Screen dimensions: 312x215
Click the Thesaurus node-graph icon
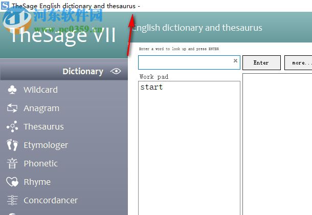[12, 126]
